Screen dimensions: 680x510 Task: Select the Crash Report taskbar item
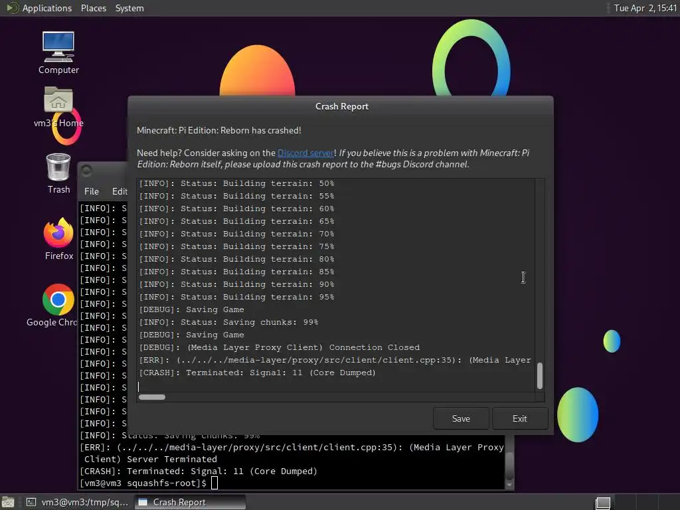point(191,502)
